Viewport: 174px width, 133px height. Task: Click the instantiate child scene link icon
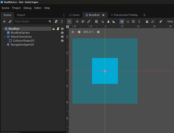10,21
